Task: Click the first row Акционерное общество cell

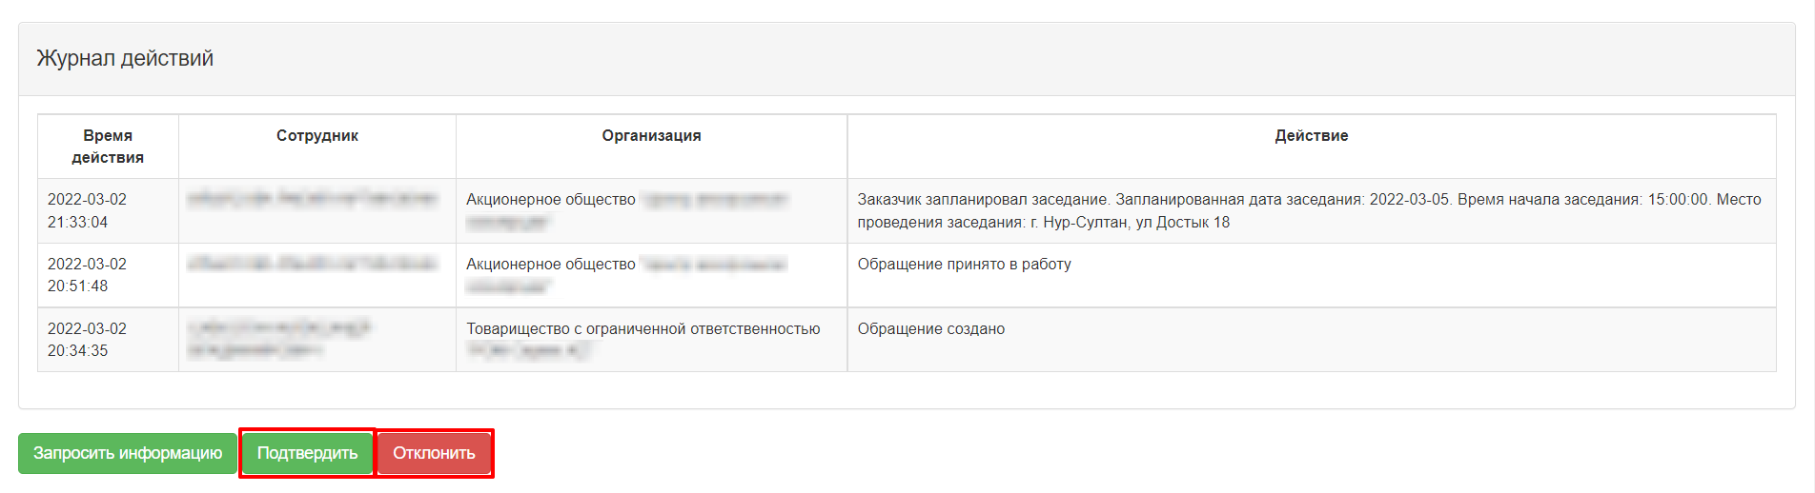Action: point(651,210)
